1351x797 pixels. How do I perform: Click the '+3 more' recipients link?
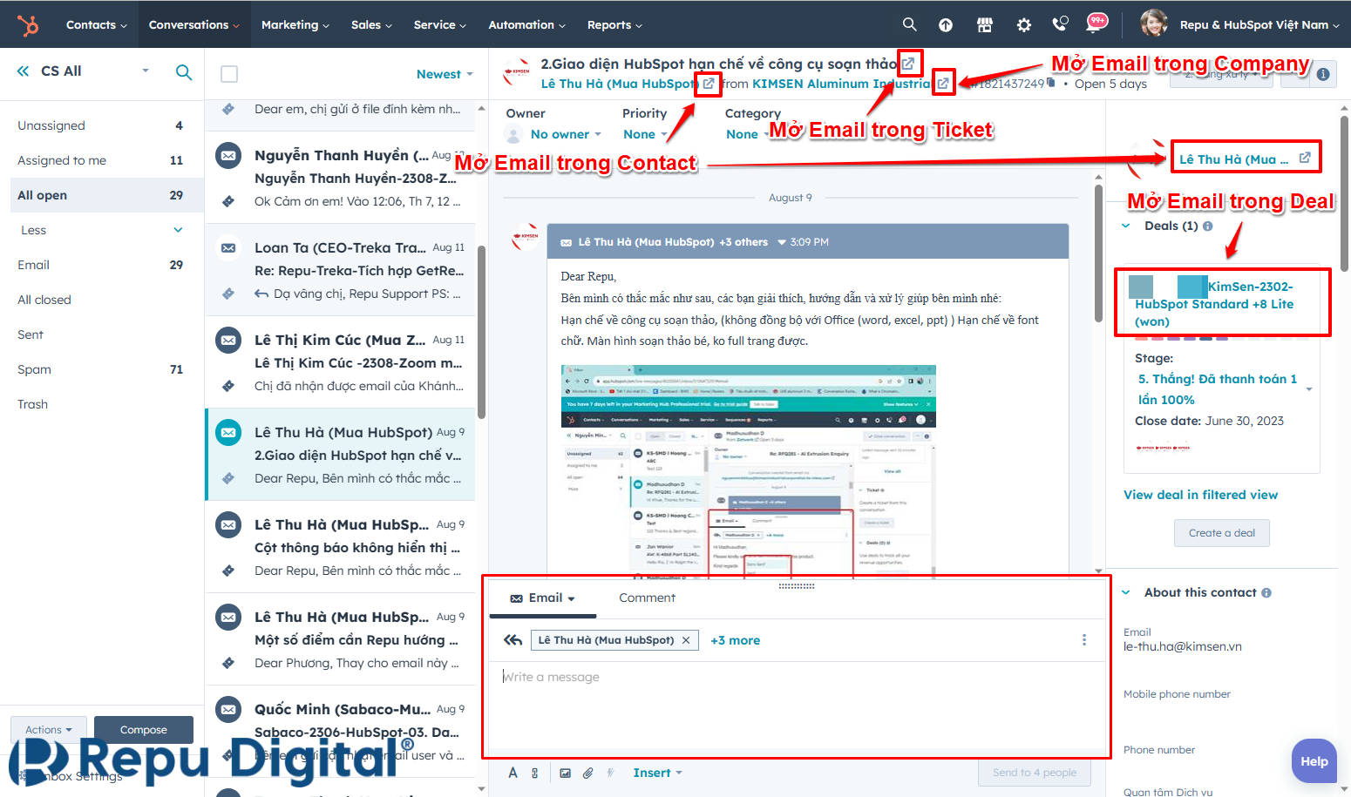click(735, 640)
